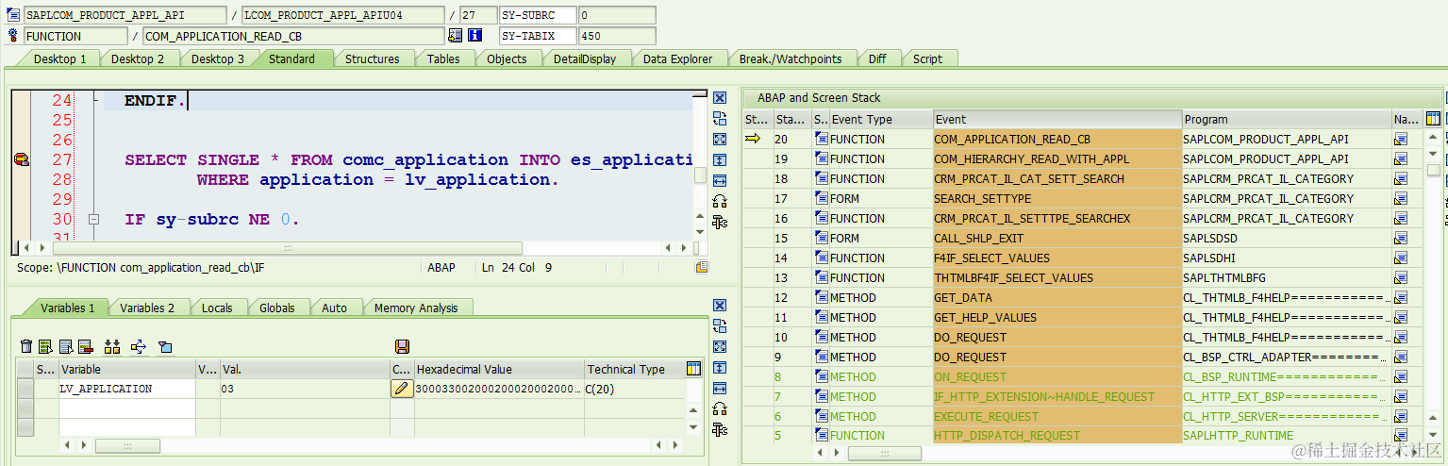Click the first empty variable cell below LV_APPLICATION
Viewport: 1448px width, 466px height.
[x=126, y=408]
